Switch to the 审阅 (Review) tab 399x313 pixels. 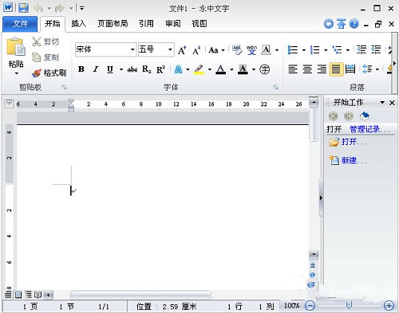[x=173, y=24]
